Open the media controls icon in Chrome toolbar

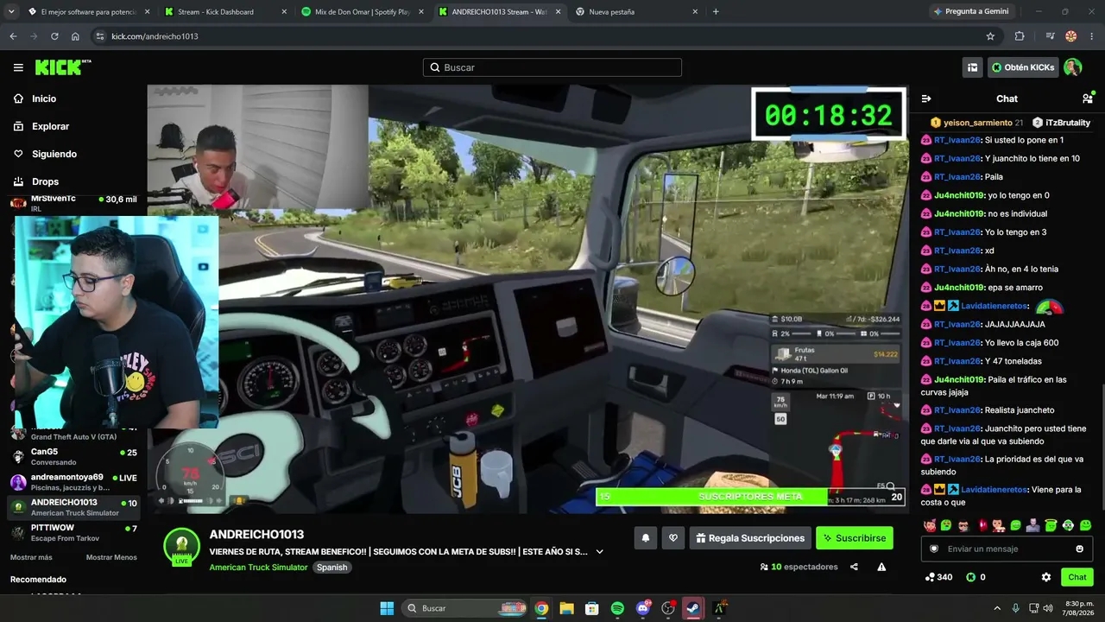pos(1050,36)
